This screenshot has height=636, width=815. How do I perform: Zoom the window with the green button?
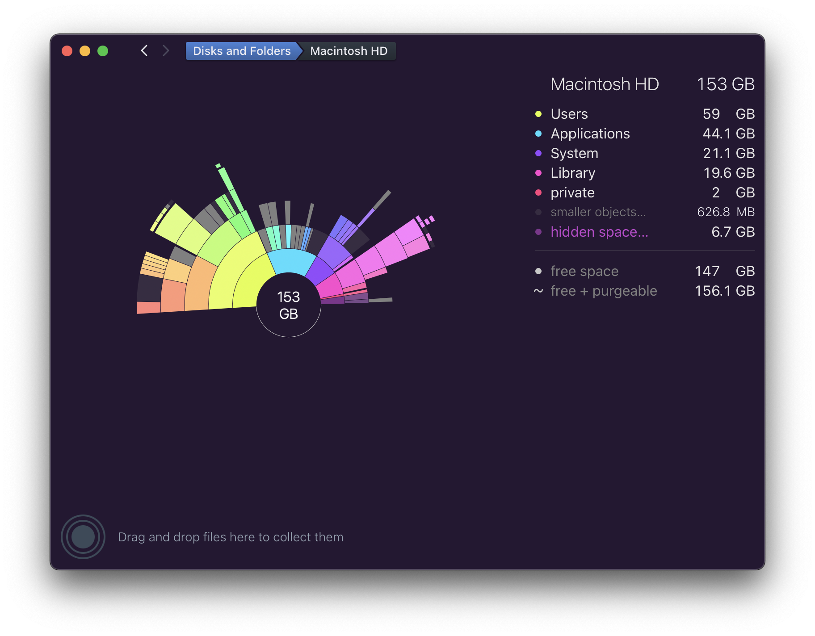tap(103, 51)
